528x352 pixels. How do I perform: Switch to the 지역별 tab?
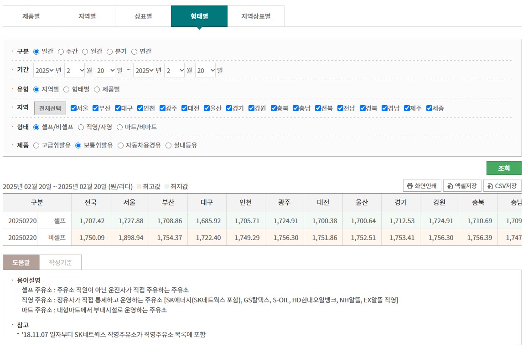(x=87, y=16)
